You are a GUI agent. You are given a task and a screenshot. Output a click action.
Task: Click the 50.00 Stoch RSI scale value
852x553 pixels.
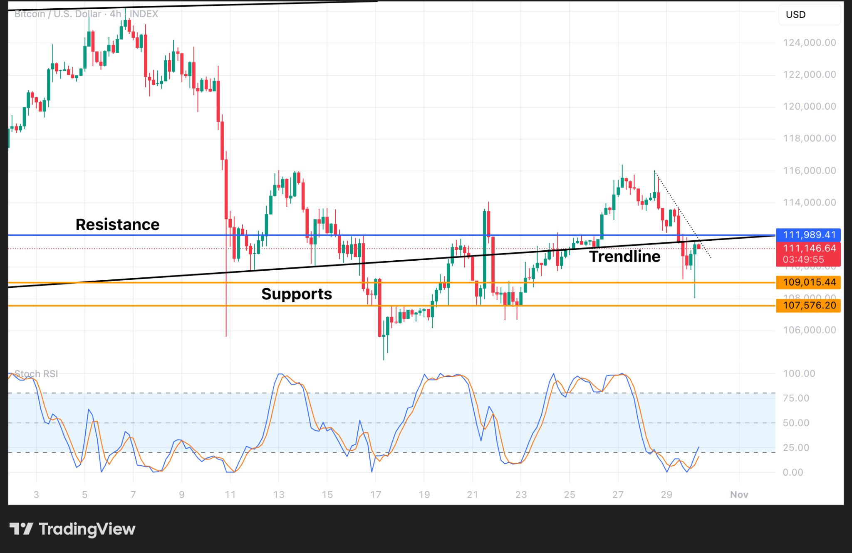(796, 423)
